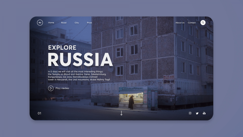Open the Contact link

[x=192, y=23]
